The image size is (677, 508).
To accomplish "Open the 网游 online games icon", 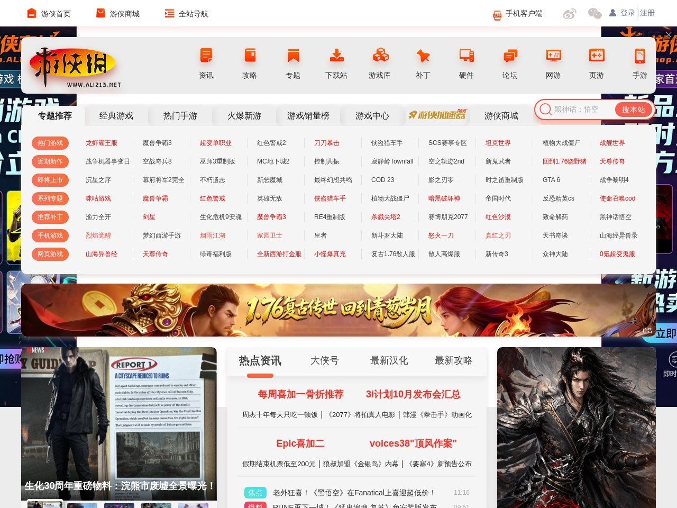I will [553, 56].
